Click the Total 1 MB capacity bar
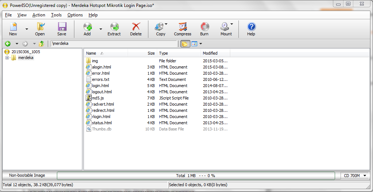The image size is (373, 192). (x=196, y=176)
